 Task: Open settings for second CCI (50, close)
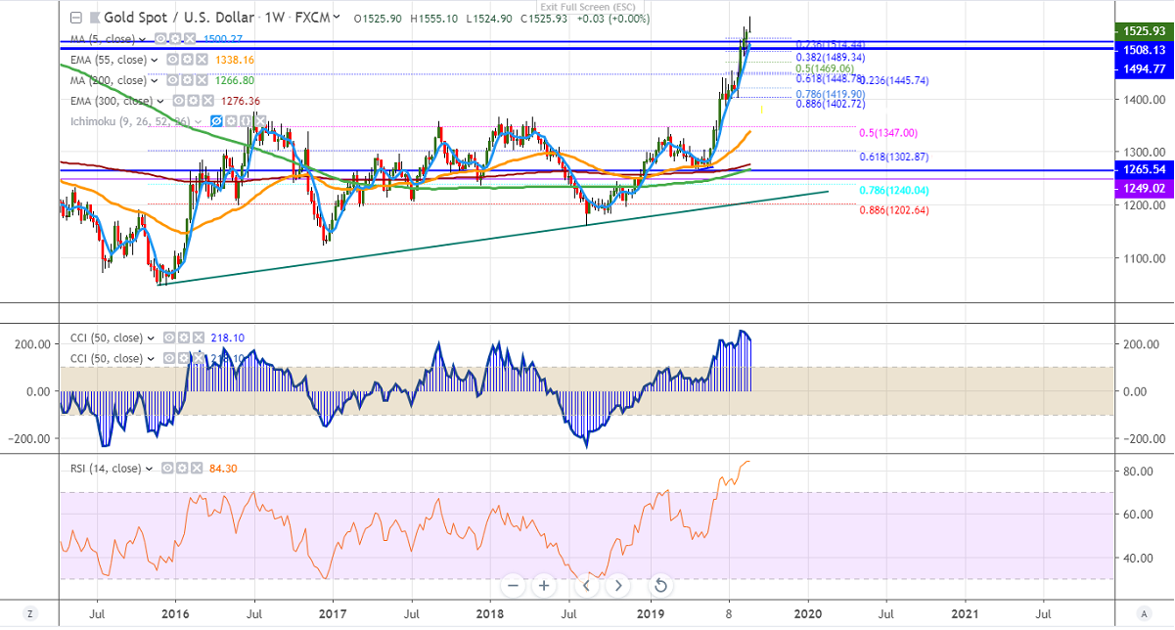[184, 358]
